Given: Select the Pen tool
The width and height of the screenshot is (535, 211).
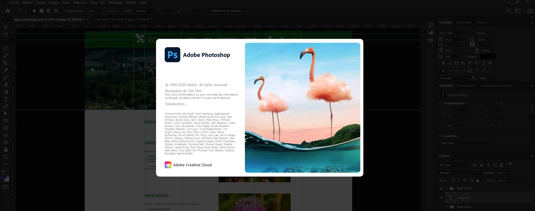Looking at the screenshot, I should [x=6, y=106].
